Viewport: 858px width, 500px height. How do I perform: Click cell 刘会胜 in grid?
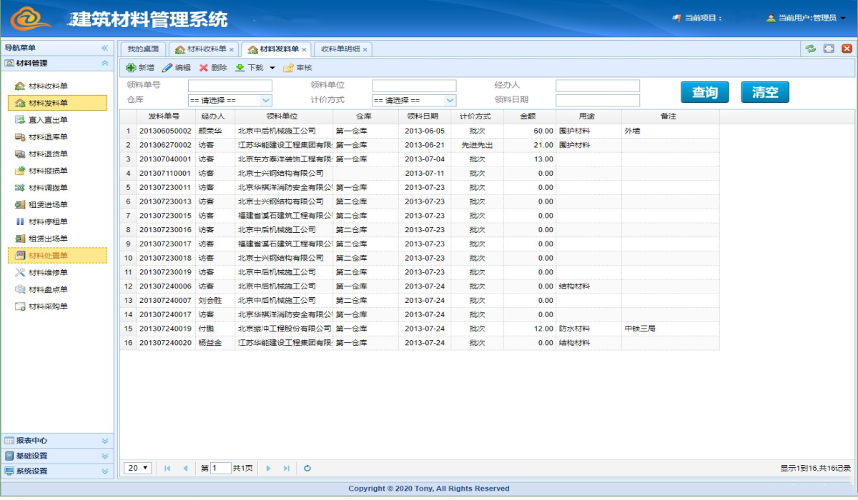(215, 301)
